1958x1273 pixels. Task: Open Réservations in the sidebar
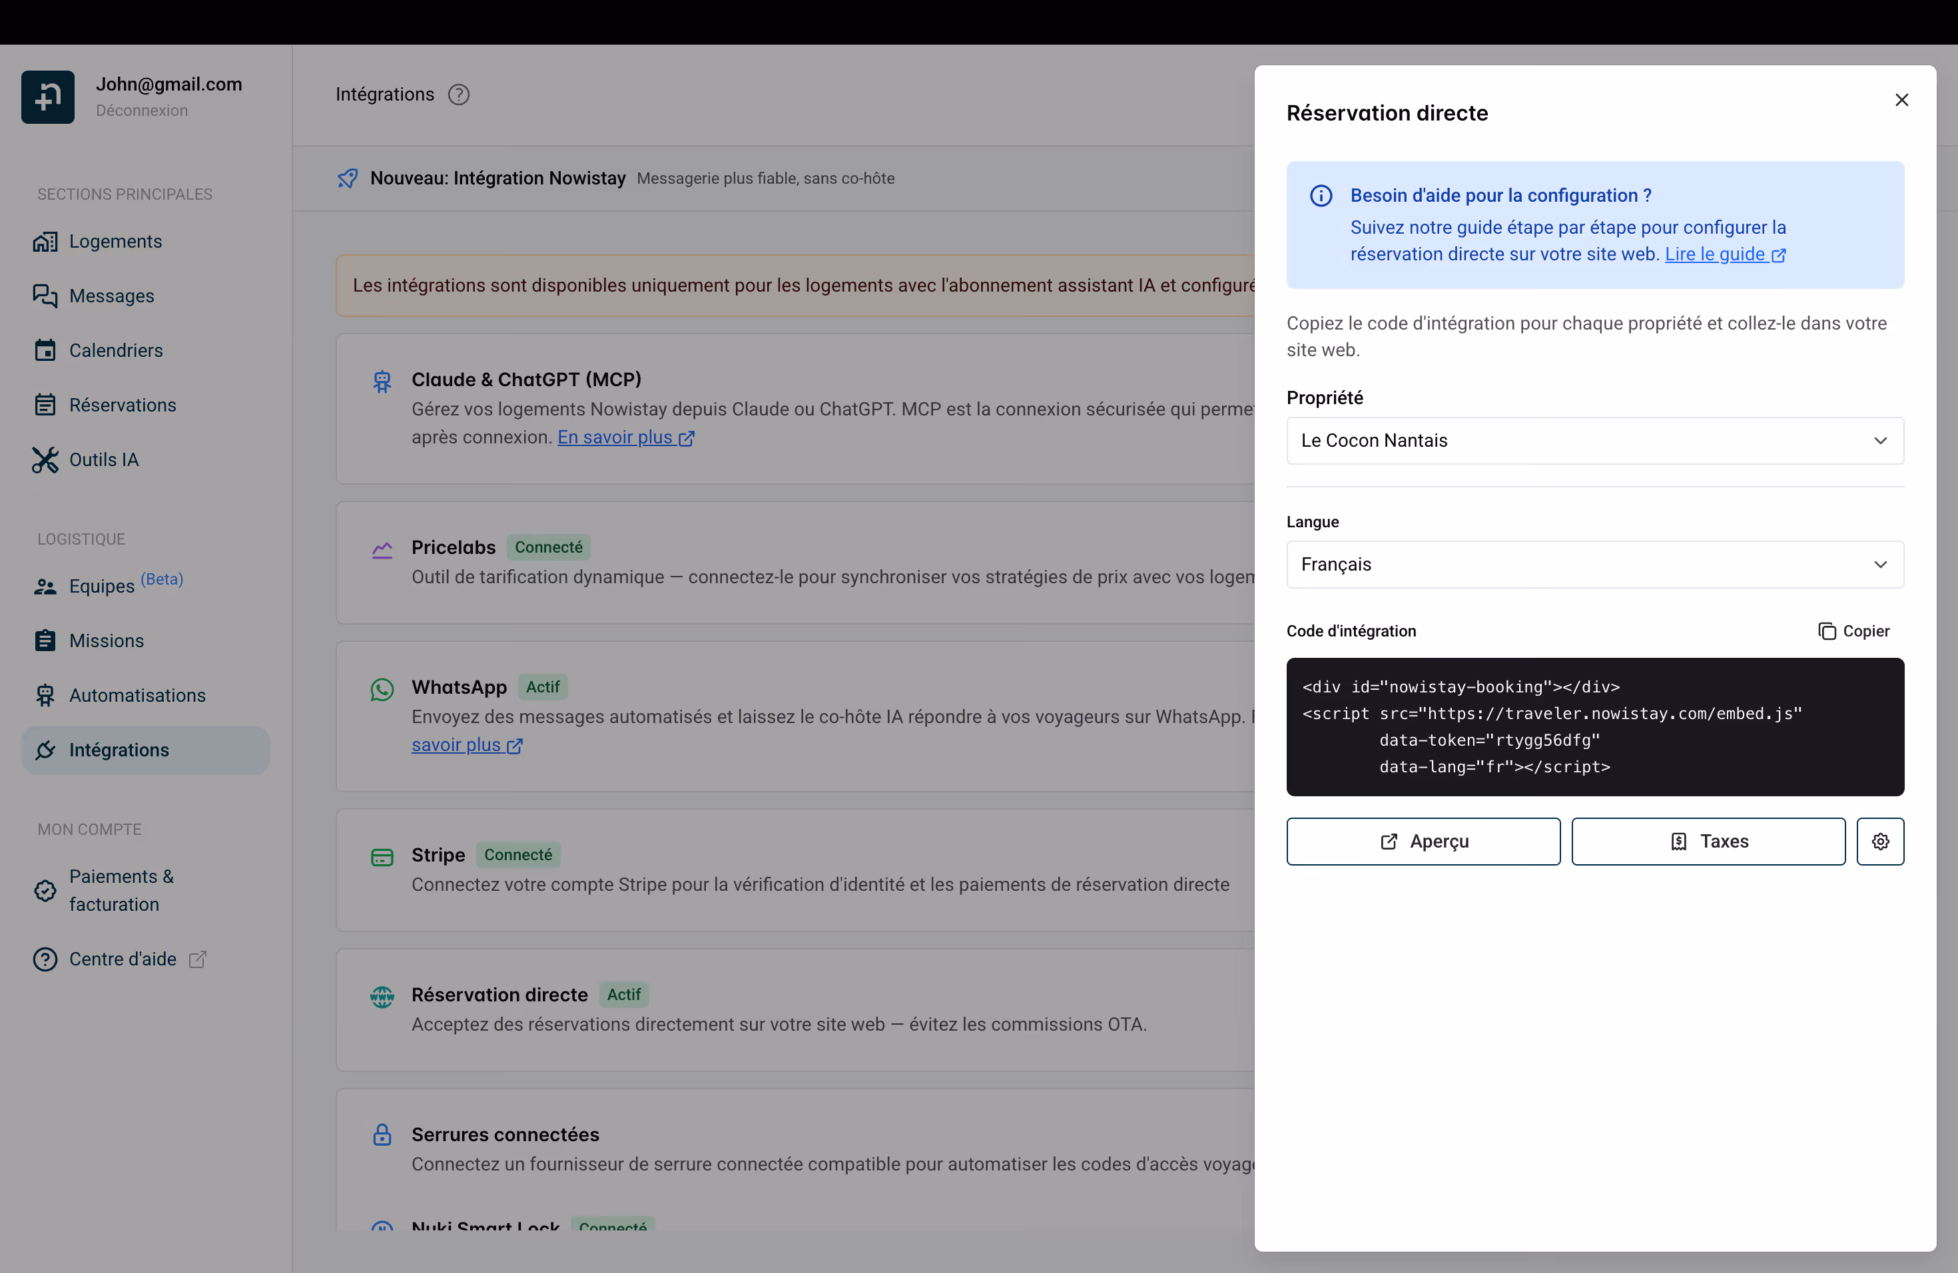146,405
